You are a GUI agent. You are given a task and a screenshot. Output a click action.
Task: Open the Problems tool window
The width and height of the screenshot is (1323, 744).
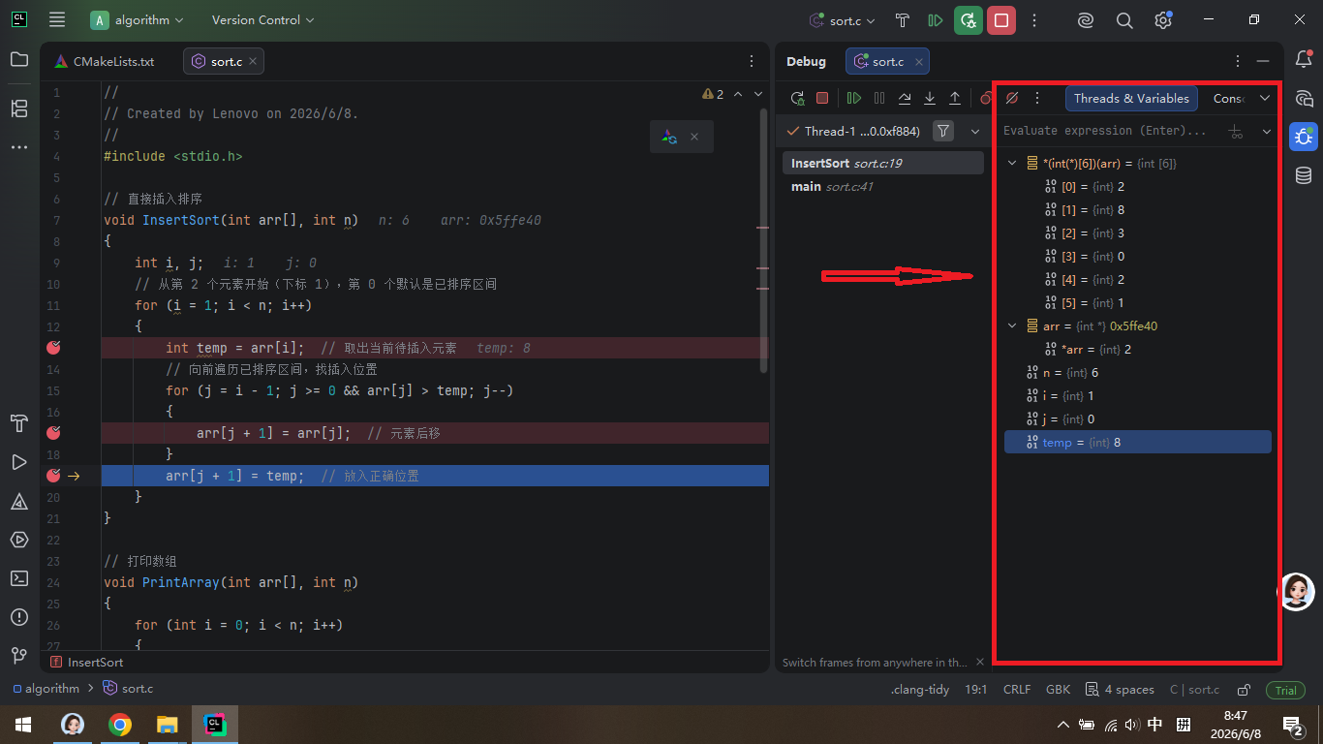[19, 617]
